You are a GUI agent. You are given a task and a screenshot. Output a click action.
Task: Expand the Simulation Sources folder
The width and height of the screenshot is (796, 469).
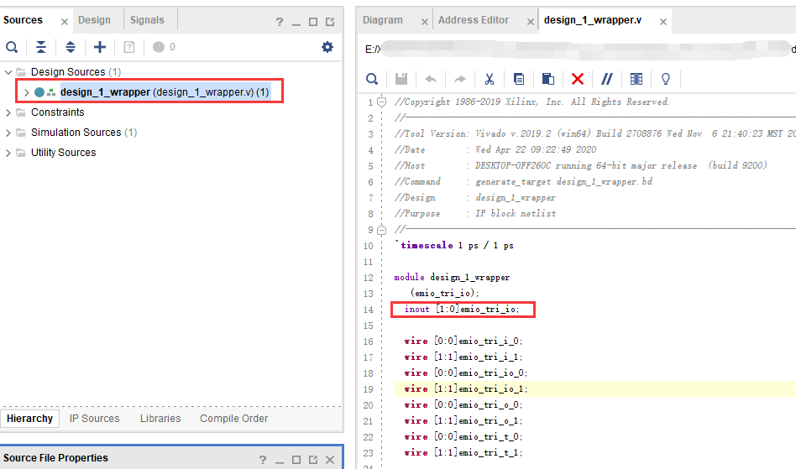[x=8, y=133]
